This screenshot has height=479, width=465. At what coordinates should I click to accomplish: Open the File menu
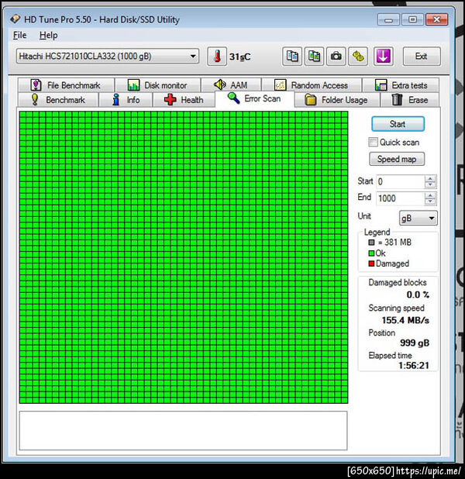[x=20, y=35]
